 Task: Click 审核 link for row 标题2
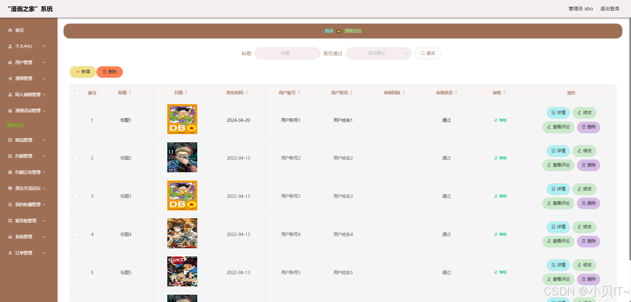point(500,158)
